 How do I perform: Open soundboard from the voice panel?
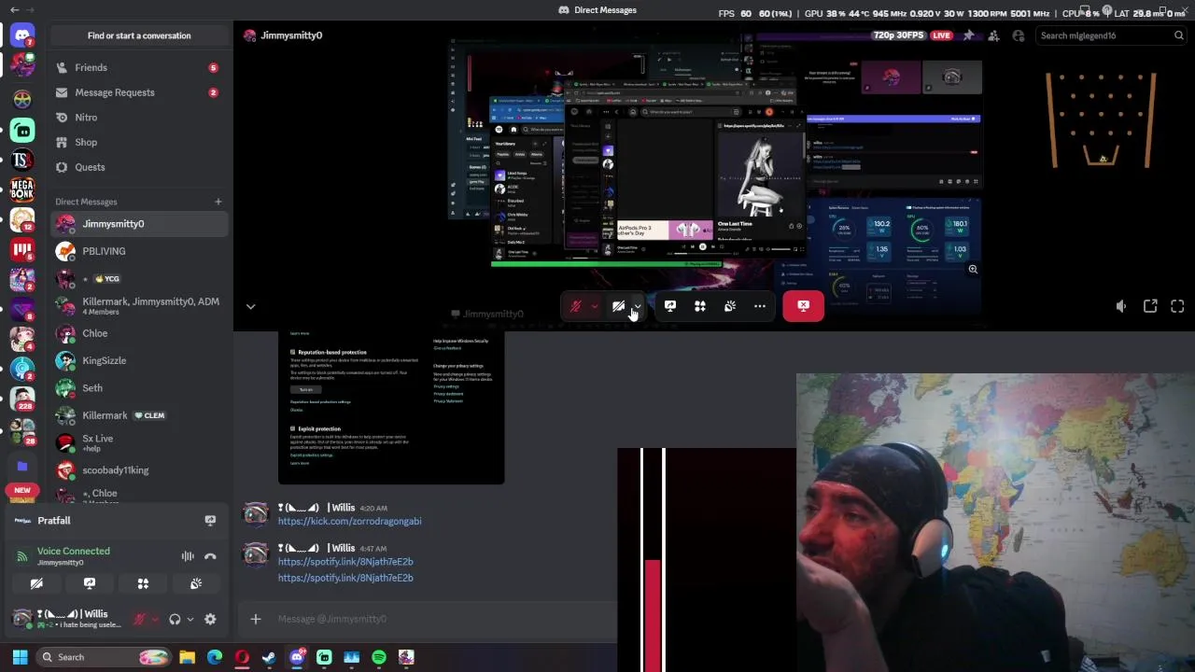196,583
